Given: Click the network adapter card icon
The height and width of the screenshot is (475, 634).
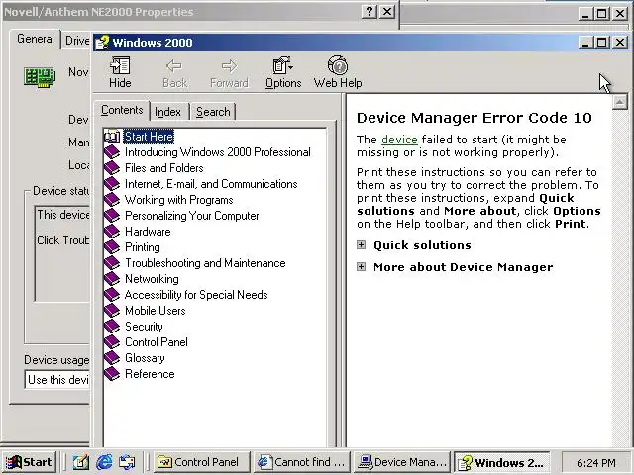Looking at the screenshot, I should click(x=40, y=77).
